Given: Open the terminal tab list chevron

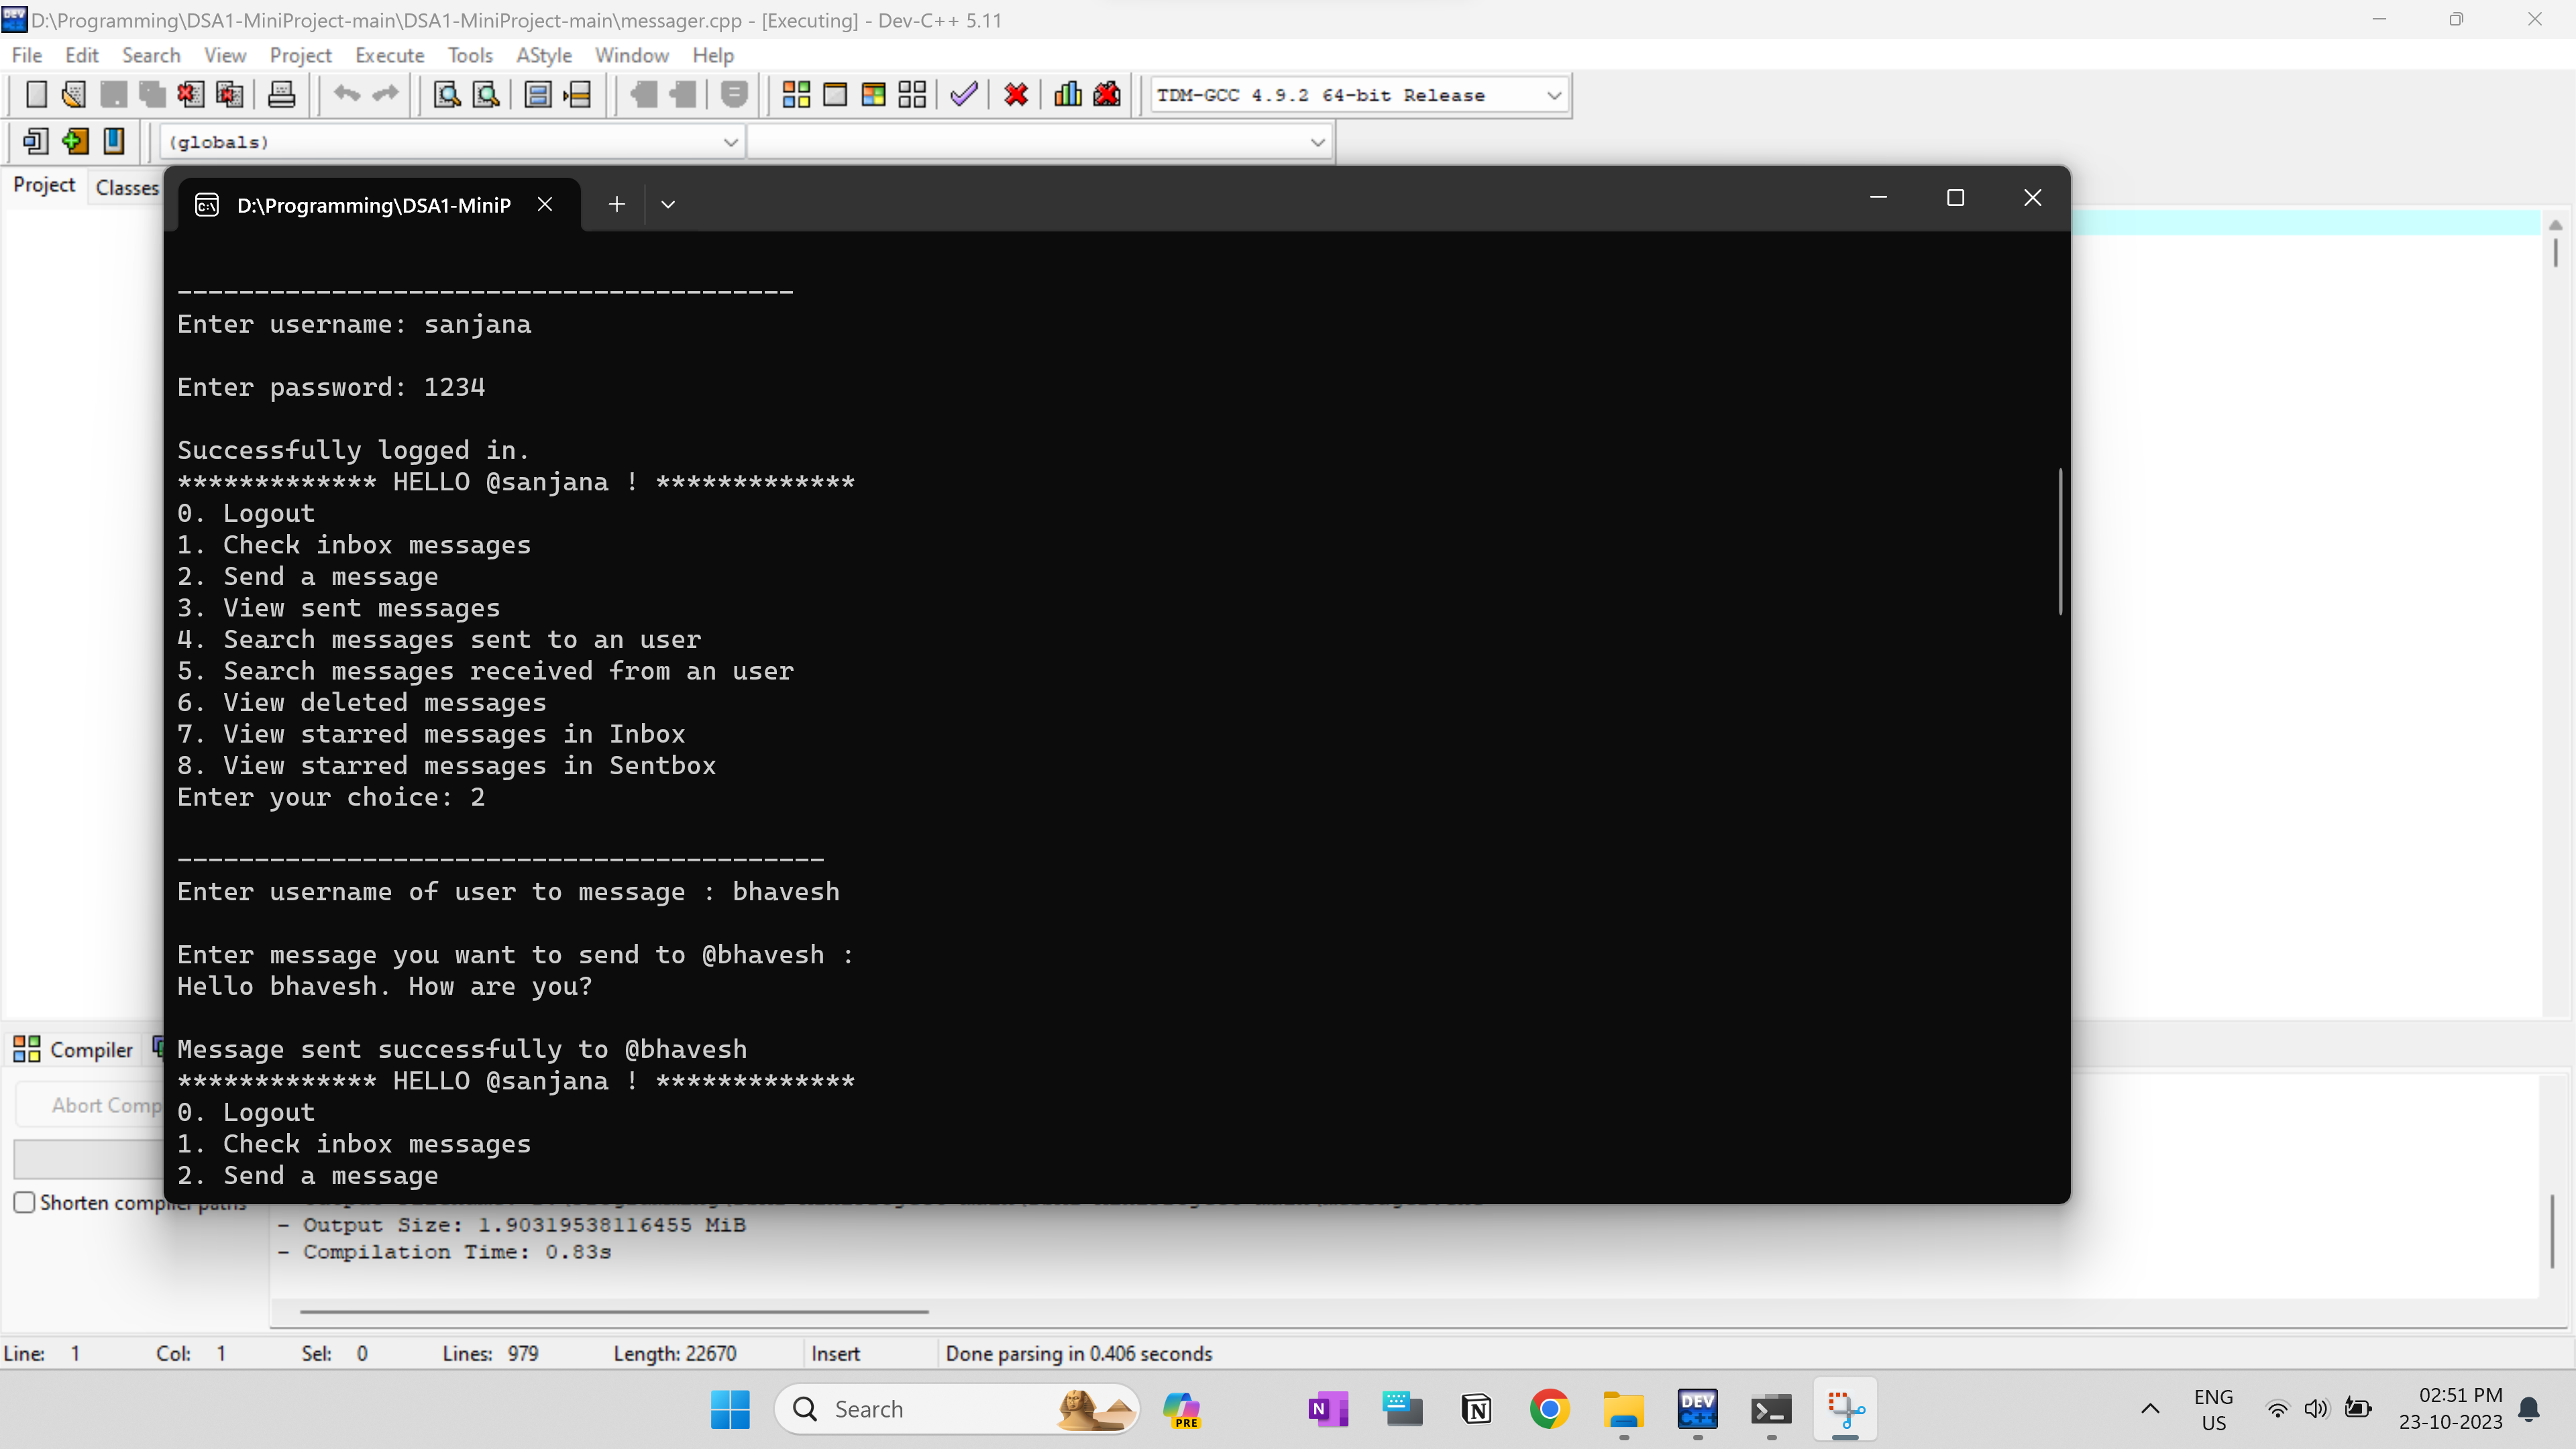Looking at the screenshot, I should point(668,204).
